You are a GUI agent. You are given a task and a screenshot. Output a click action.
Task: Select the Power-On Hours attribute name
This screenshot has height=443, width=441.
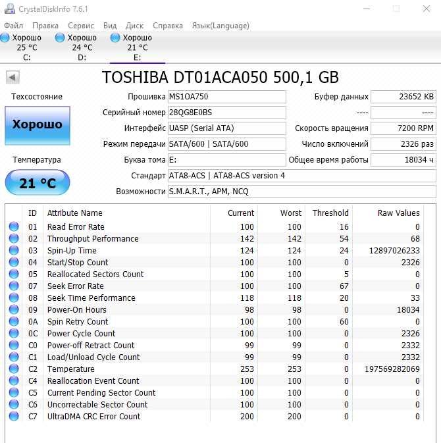click(77, 309)
